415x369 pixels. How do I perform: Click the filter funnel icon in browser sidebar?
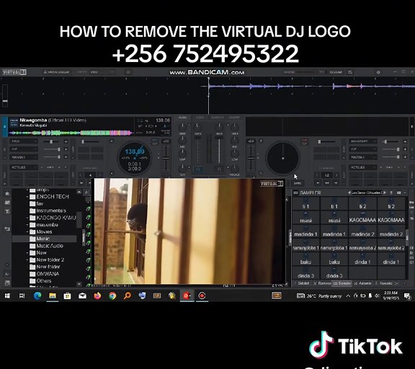(7, 211)
